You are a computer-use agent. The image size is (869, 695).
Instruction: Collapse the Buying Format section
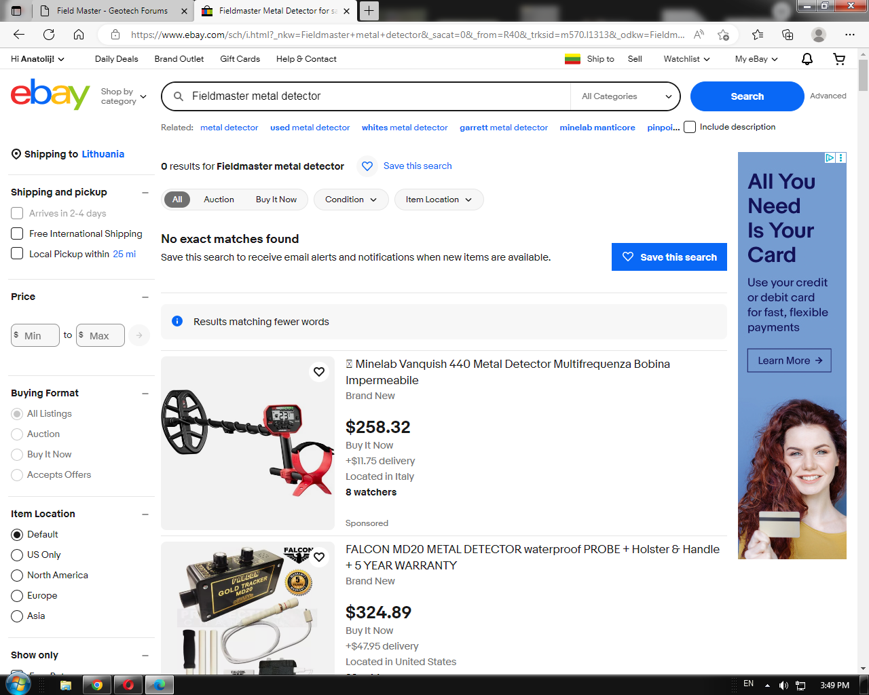point(145,394)
